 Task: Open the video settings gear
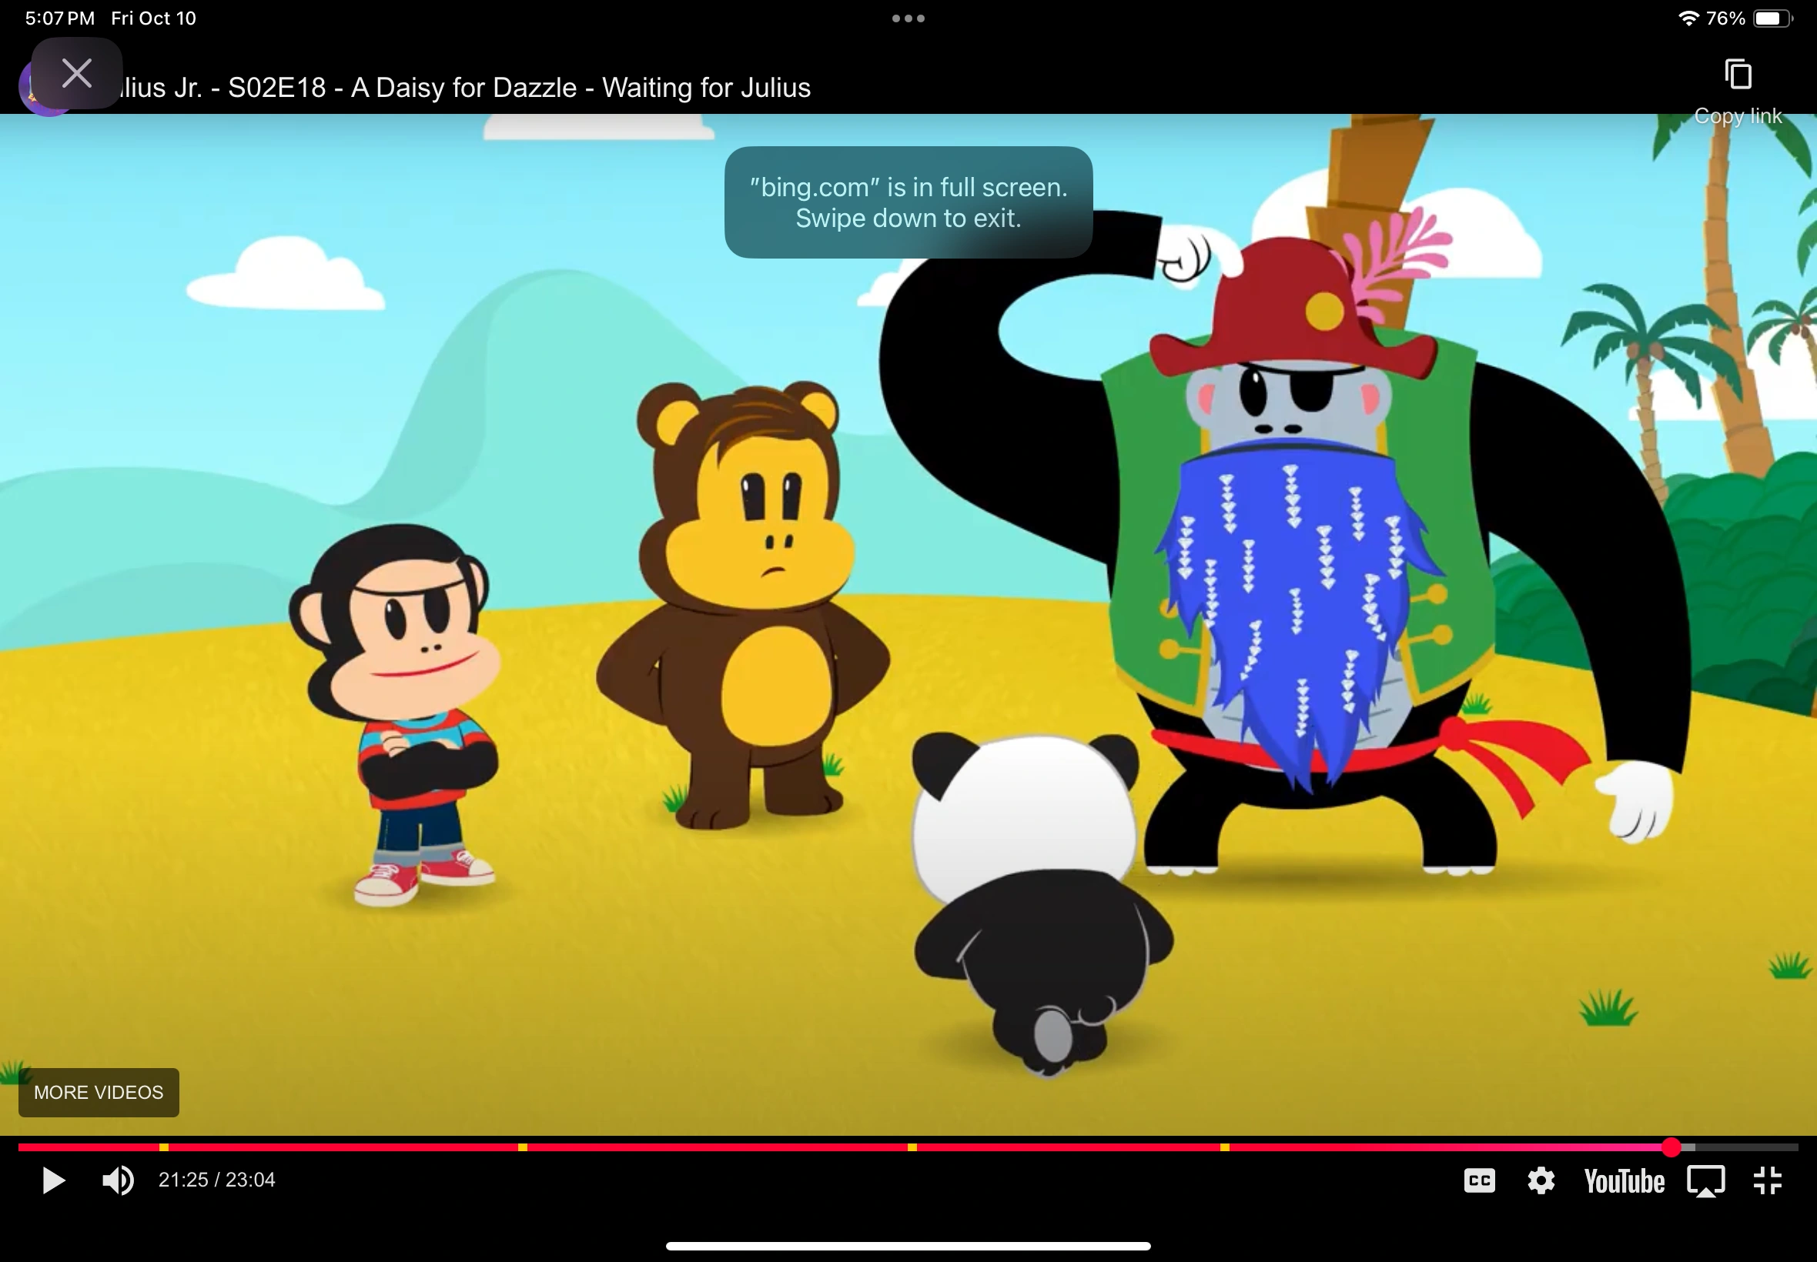(x=1541, y=1180)
